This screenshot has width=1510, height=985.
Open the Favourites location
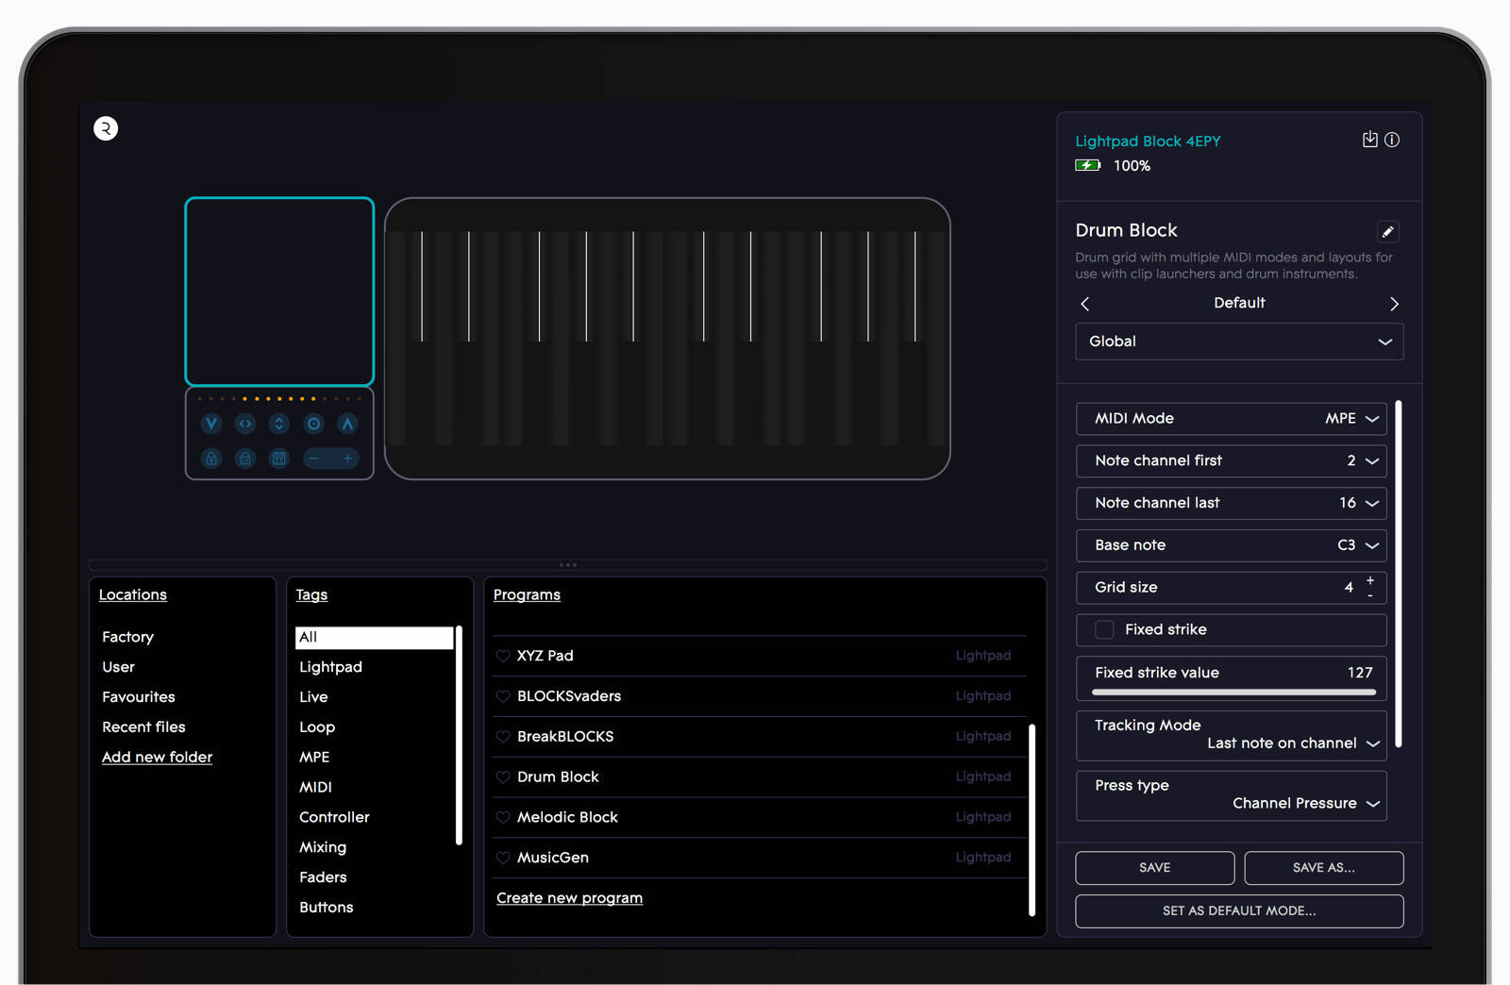click(139, 697)
